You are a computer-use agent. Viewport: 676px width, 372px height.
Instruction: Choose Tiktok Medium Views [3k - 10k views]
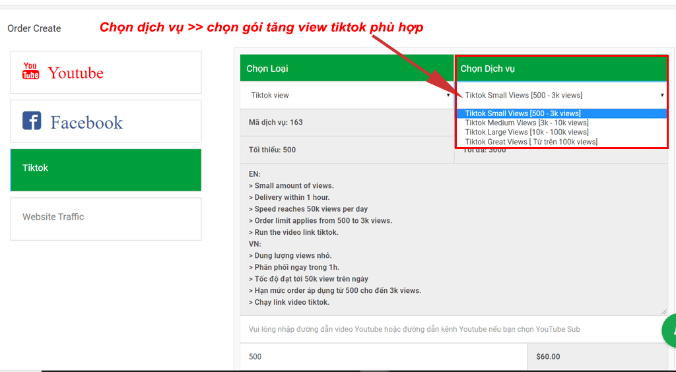click(x=561, y=123)
